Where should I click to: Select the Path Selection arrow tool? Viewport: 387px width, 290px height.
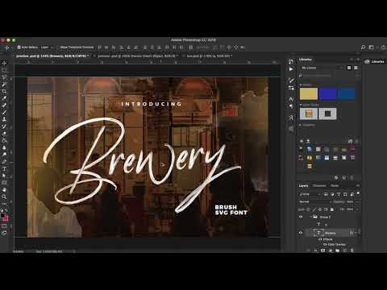pos(4,176)
